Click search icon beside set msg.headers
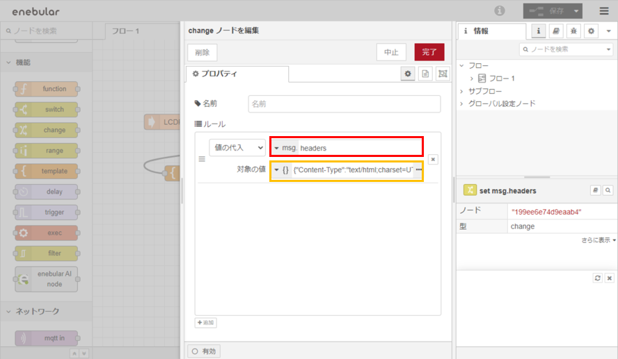The image size is (618, 359). [x=608, y=190]
